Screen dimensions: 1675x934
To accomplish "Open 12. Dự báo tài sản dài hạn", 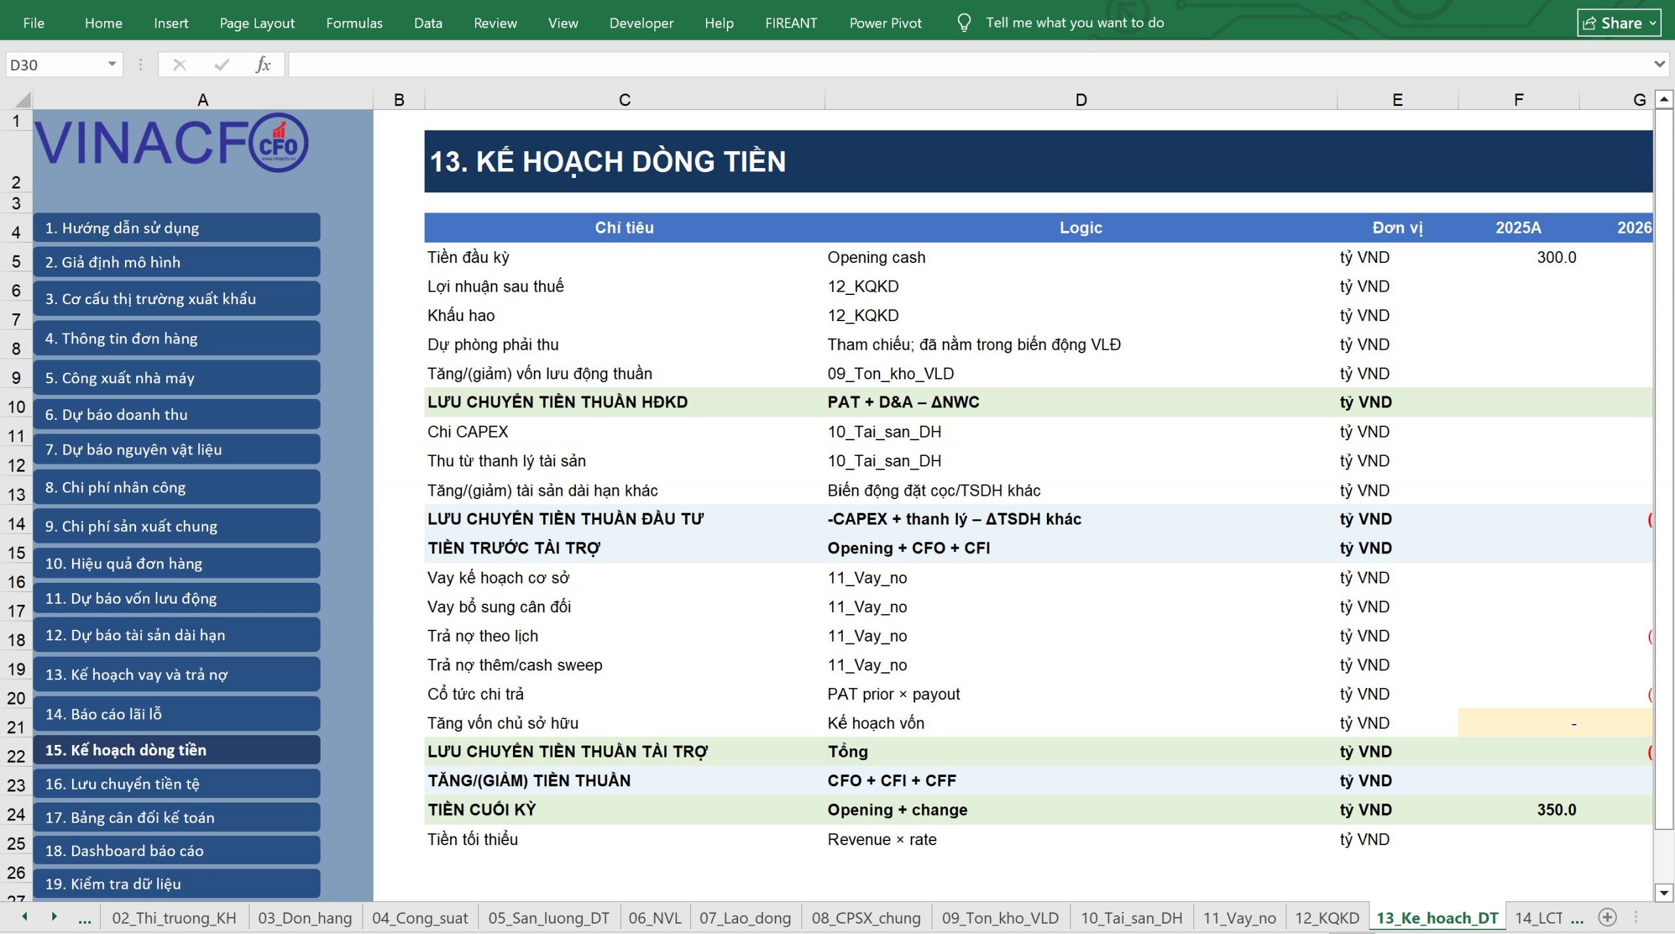I will (x=177, y=634).
